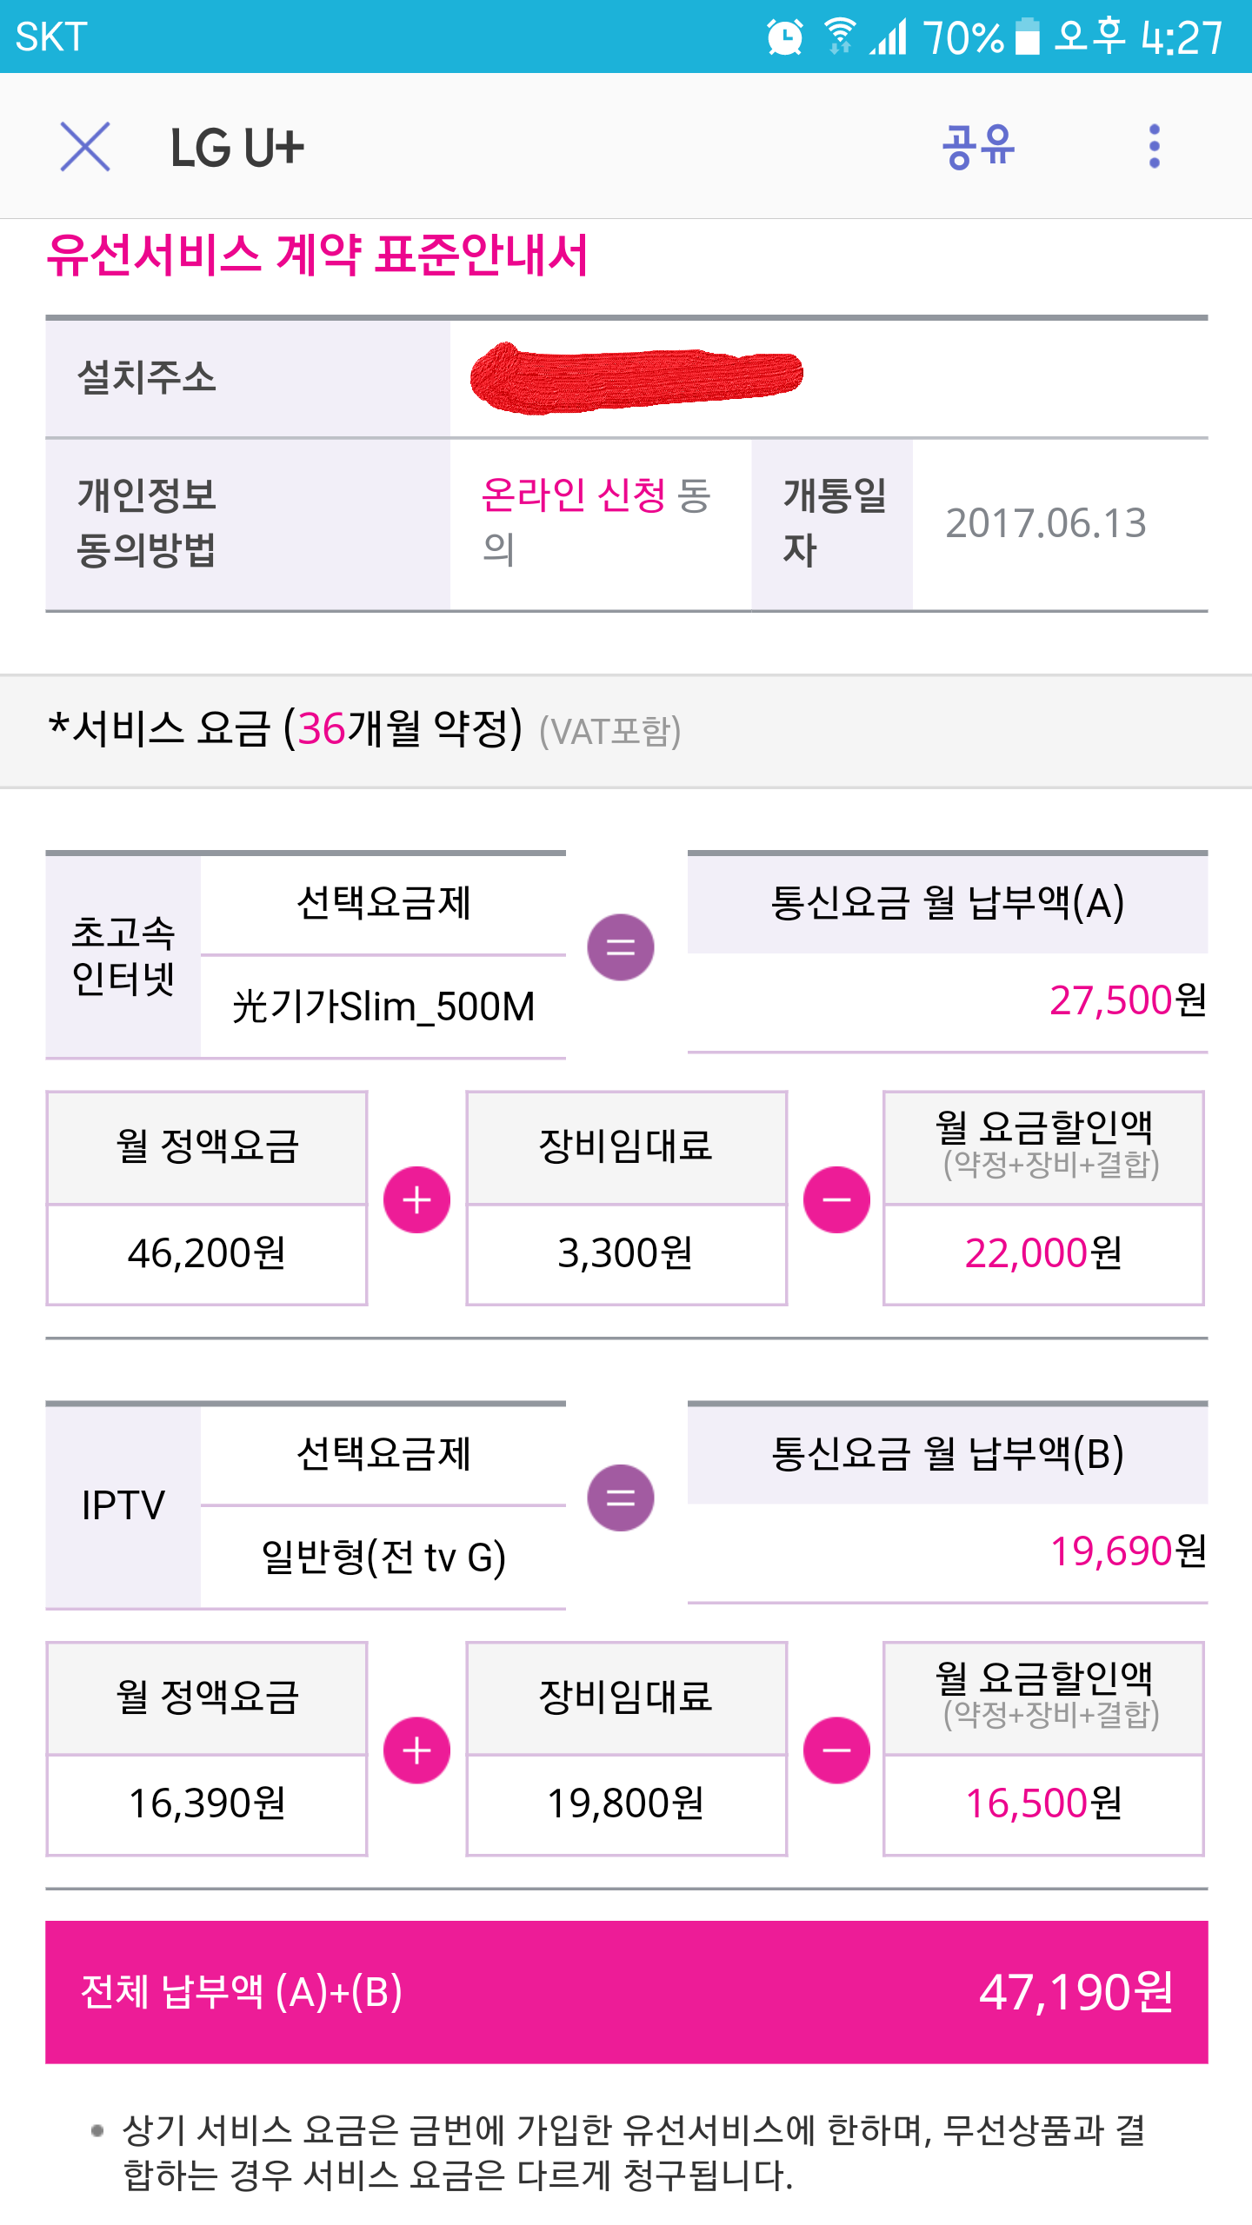Tap the pink plus icon in IPTV section

click(416, 1750)
